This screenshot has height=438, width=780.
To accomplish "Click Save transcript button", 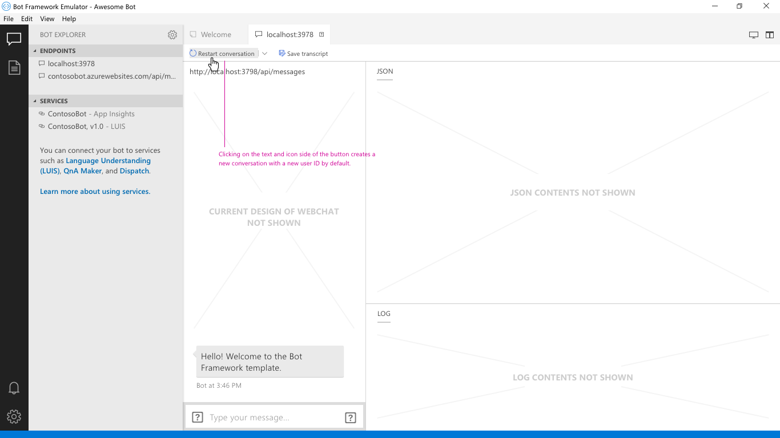I will click(303, 54).
